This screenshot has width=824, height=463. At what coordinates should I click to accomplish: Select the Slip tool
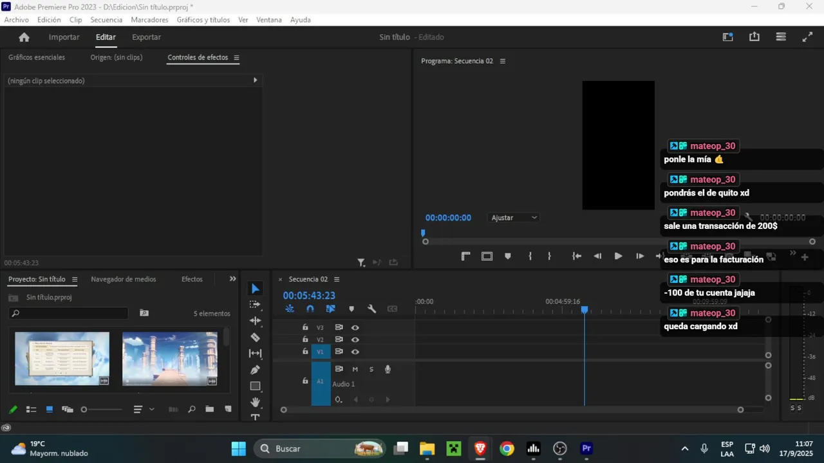pyautogui.click(x=256, y=353)
